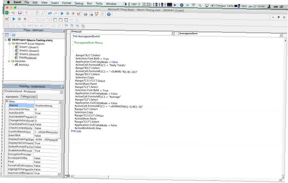Select ThisWorkbook in project tree
Viewport: 288px width, 183px height.
pyautogui.click(x=28, y=58)
